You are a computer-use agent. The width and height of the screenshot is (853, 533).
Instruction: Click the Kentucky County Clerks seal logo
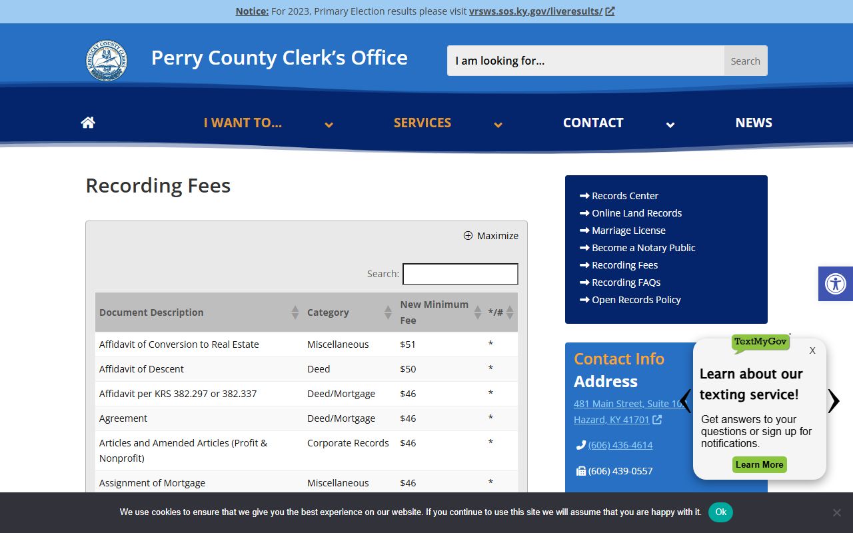point(107,61)
